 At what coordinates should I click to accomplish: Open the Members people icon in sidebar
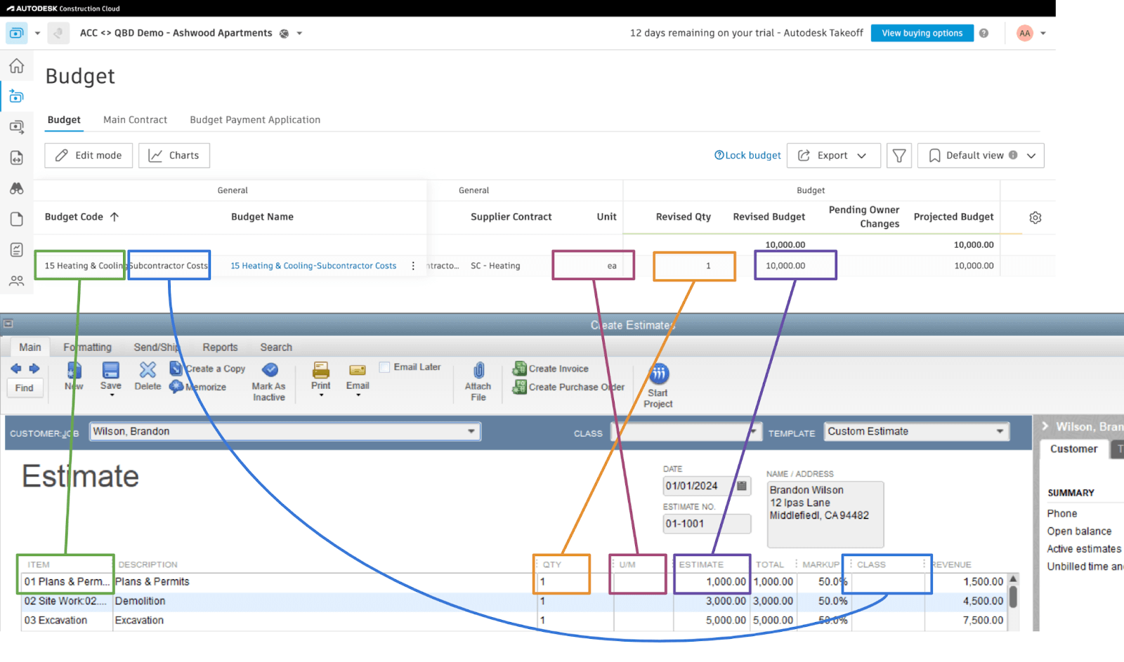tap(17, 281)
